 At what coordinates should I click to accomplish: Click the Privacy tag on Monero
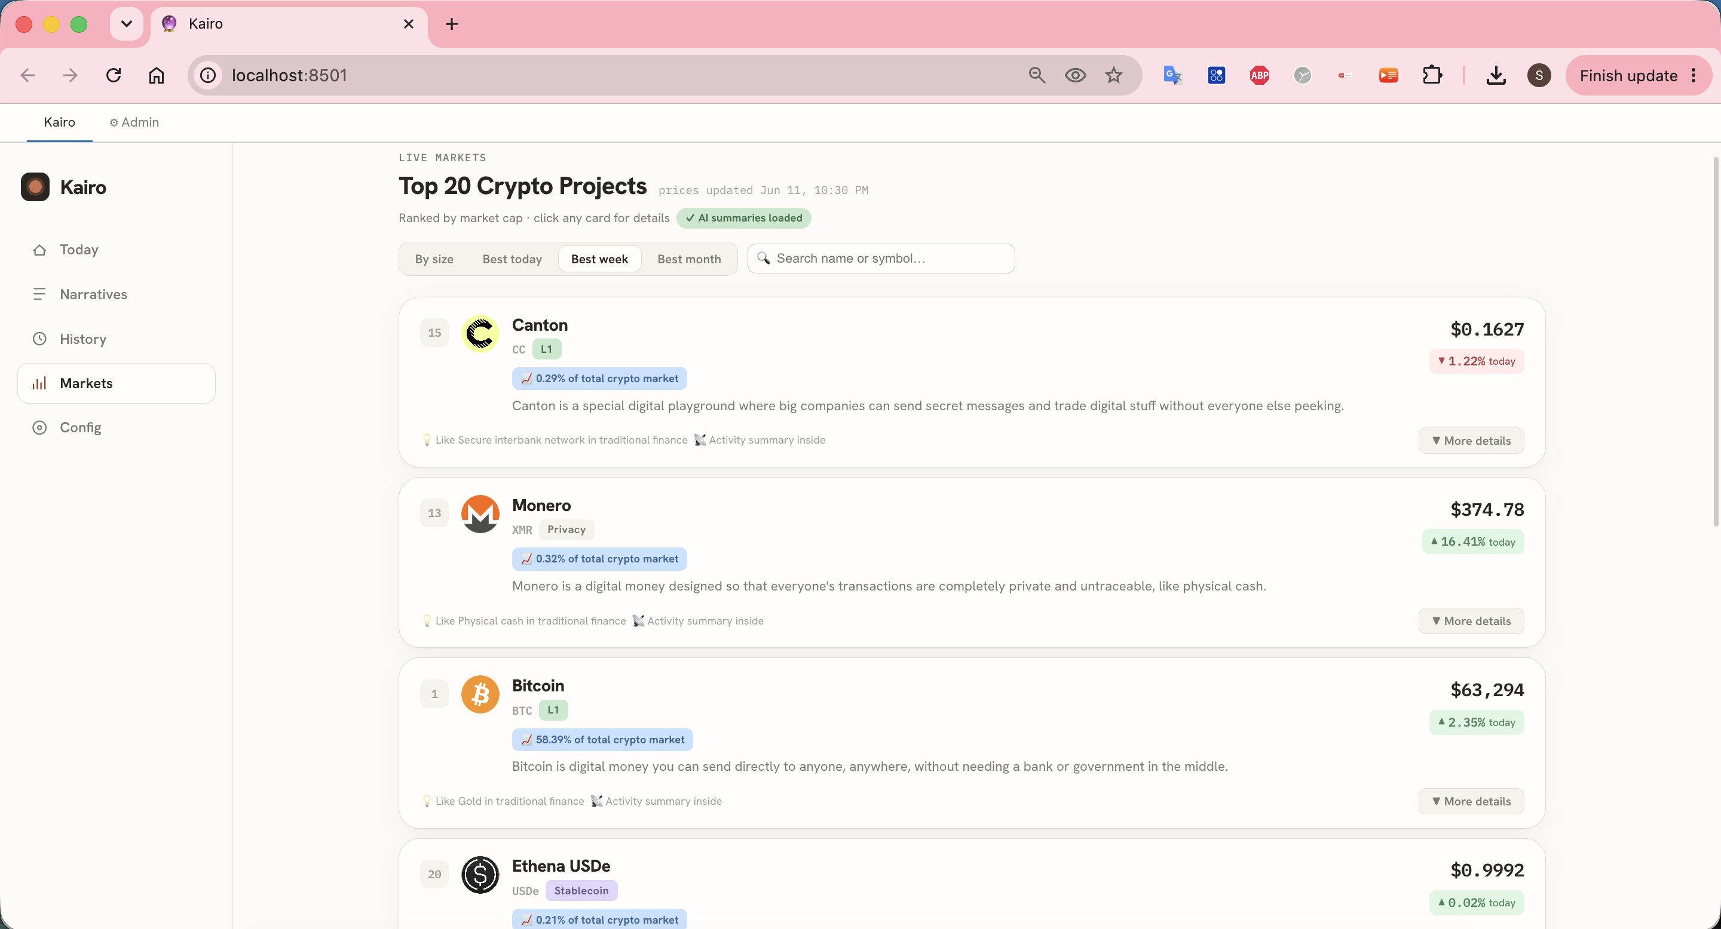[x=566, y=529]
